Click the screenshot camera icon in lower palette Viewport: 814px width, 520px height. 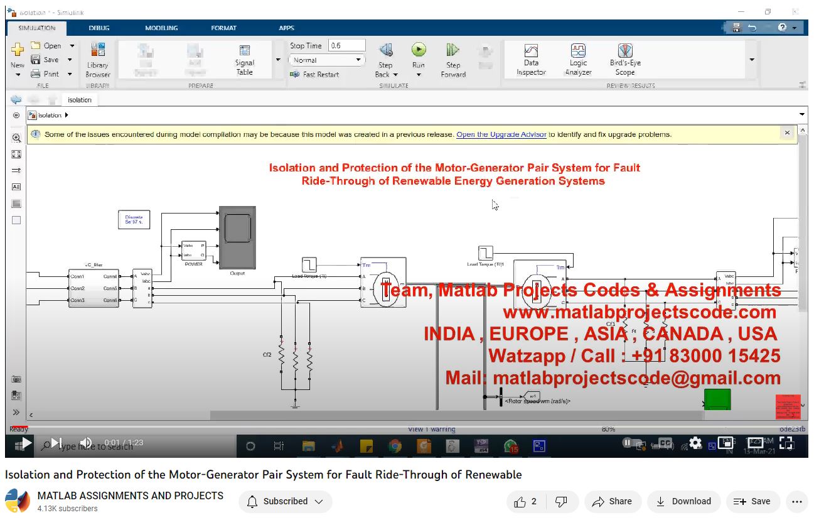16,379
